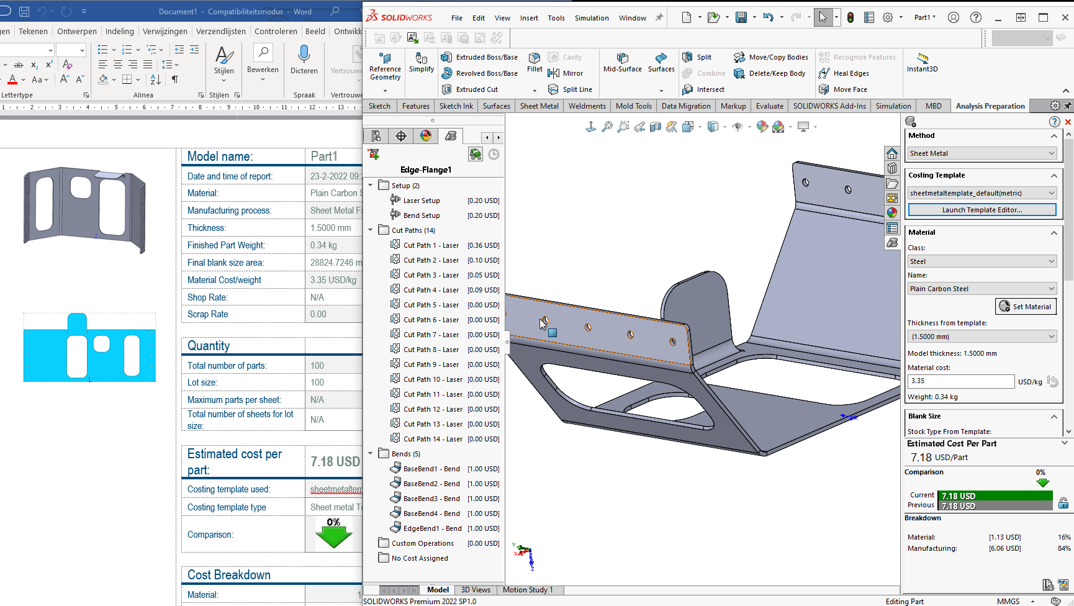The width and height of the screenshot is (1074, 606).
Task: Toggle the Word show paragraph marks button
Action: tap(175, 79)
